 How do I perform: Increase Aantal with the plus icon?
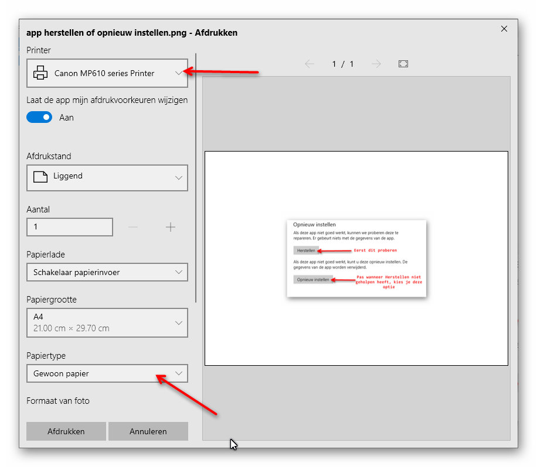pos(171,227)
